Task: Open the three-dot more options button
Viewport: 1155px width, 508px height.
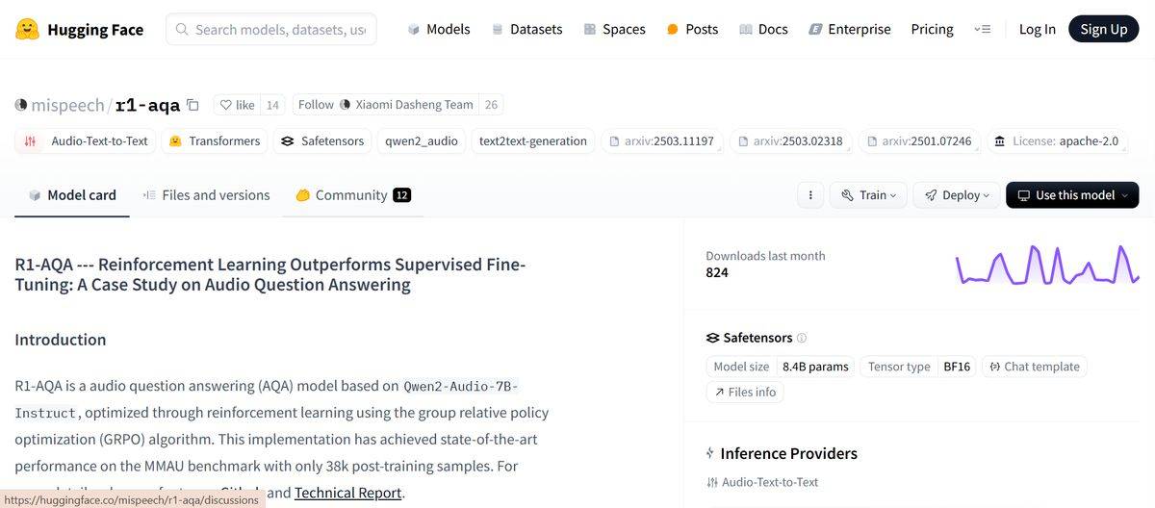Action: point(810,195)
